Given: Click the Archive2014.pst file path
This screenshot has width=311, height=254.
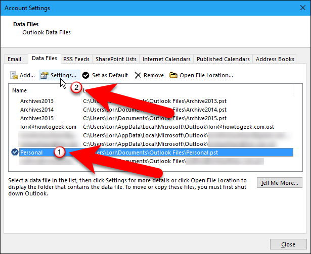Looking at the screenshot, I should click(x=155, y=110).
